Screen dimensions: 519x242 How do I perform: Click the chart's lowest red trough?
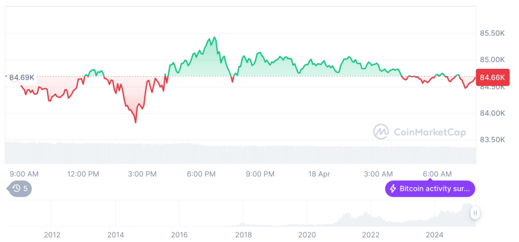click(135, 123)
